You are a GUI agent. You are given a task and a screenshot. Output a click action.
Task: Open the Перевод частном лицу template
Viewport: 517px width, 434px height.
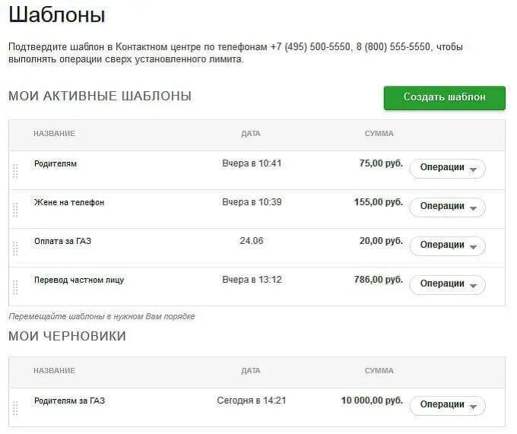(x=79, y=280)
